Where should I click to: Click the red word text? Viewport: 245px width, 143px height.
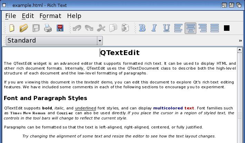coord(189,108)
